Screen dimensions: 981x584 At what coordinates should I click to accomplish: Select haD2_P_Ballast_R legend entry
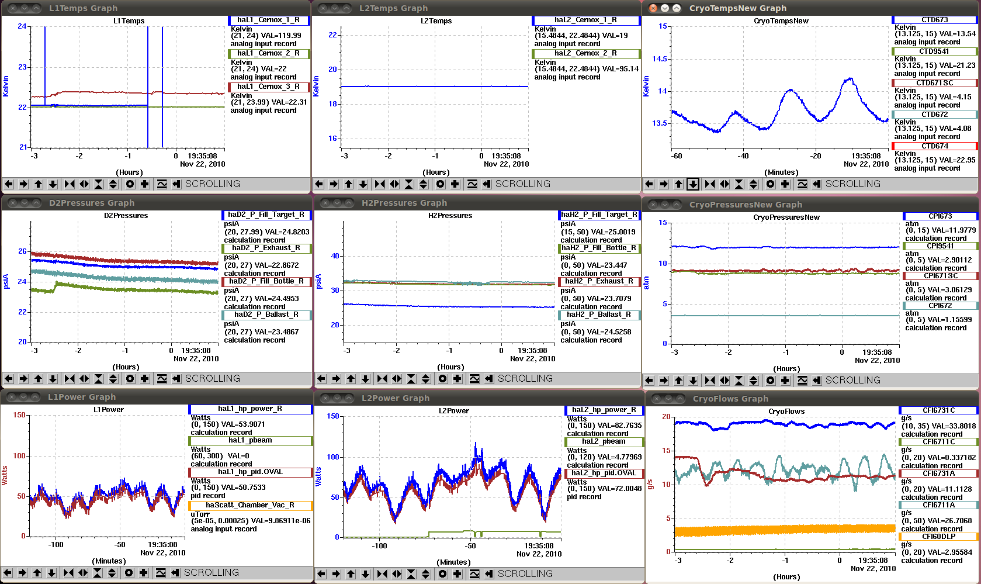tap(266, 315)
